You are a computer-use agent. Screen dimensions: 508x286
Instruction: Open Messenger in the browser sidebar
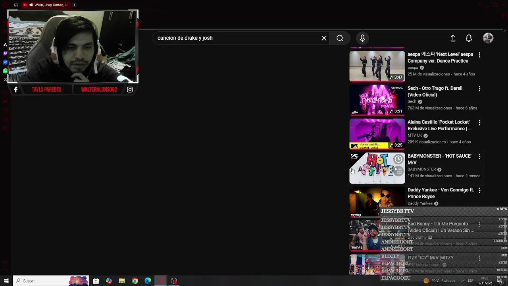[x=5, y=62]
